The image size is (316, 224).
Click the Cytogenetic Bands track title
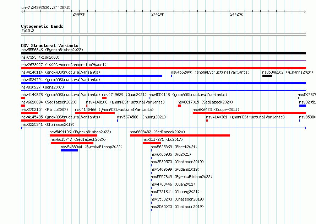[42, 26]
